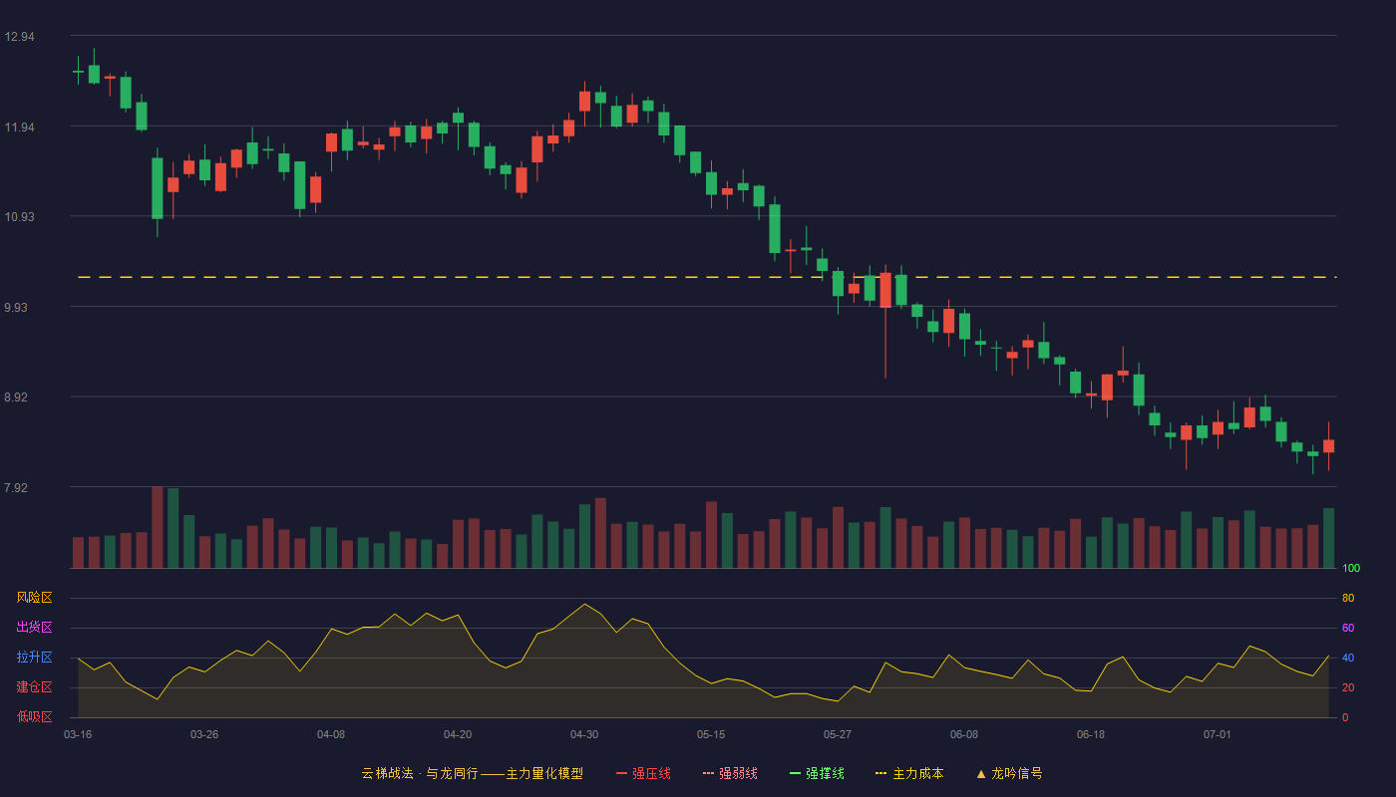The width and height of the screenshot is (1396, 797).
Task: Click the yellow dashed 主力成本 cost line
Action: coord(707,277)
